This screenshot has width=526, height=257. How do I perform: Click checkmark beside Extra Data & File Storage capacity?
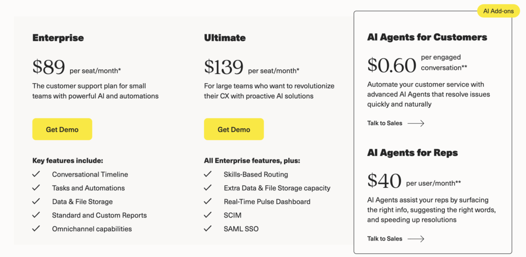pyautogui.click(x=208, y=188)
